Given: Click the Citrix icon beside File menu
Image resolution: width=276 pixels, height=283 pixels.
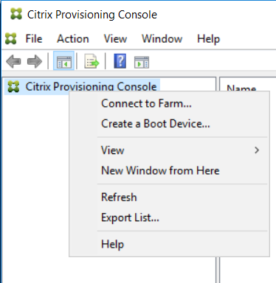Looking at the screenshot, I should [x=11, y=38].
